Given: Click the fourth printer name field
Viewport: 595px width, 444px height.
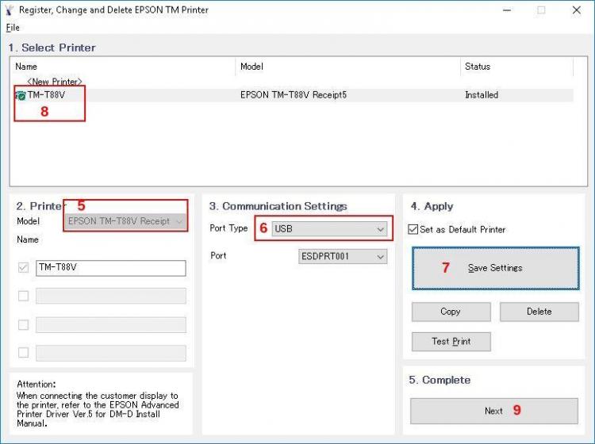Looking at the screenshot, I should [x=111, y=353].
